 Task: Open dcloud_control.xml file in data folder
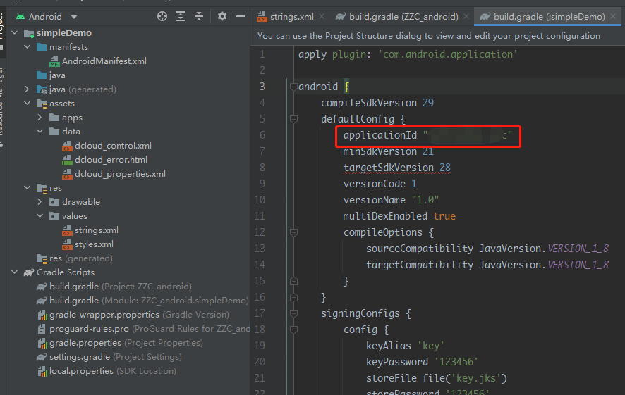pyautogui.click(x=113, y=146)
